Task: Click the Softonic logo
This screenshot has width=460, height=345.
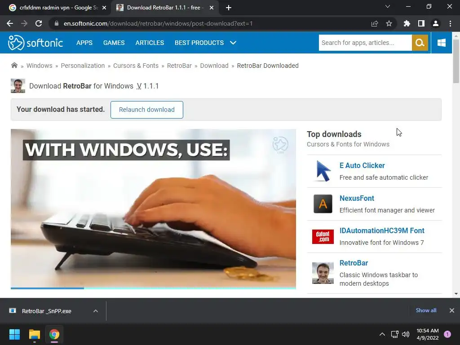Action: click(x=35, y=43)
